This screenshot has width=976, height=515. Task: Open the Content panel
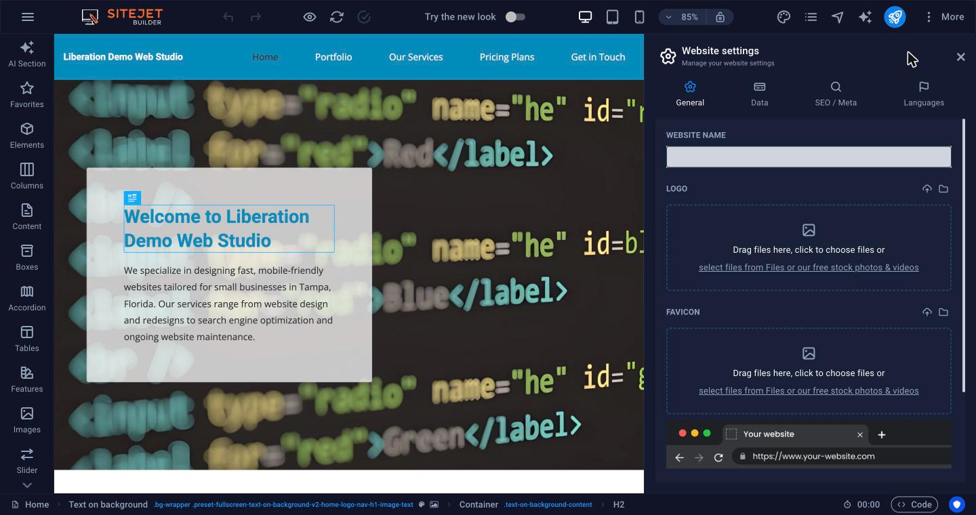coord(27,217)
